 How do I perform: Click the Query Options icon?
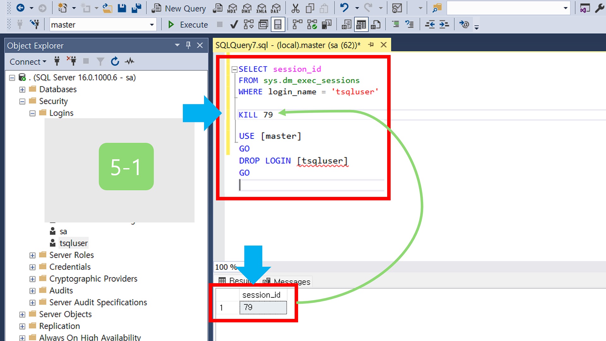(263, 24)
